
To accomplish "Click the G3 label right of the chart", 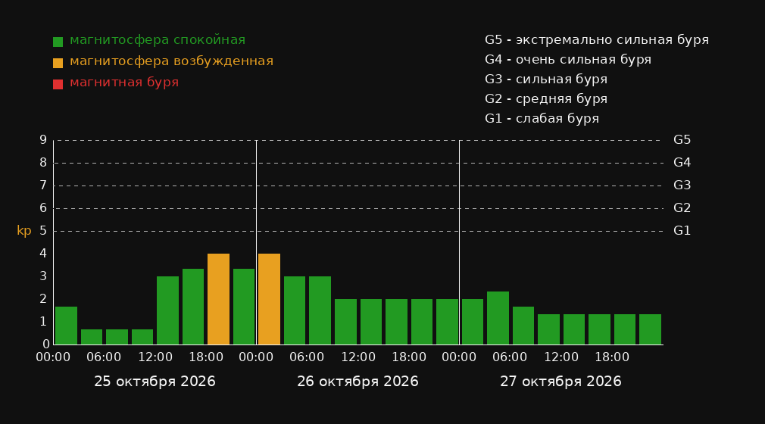I will coord(682,185).
